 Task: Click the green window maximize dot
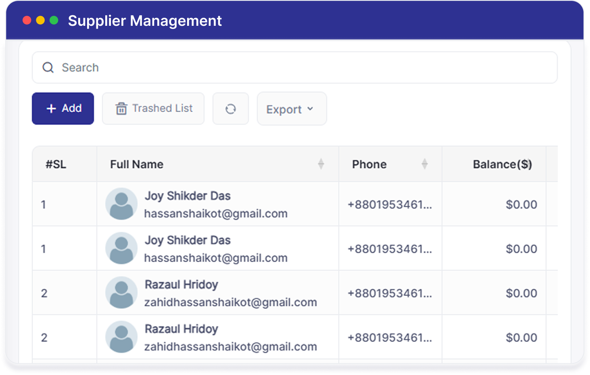pyautogui.click(x=54, y=20)
